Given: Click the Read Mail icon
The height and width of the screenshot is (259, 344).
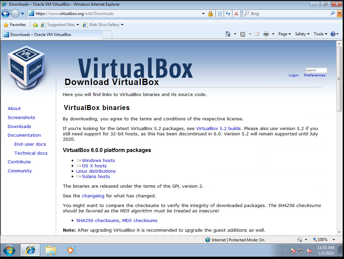Looking at the screenshot, I should [x=257, y=34].
